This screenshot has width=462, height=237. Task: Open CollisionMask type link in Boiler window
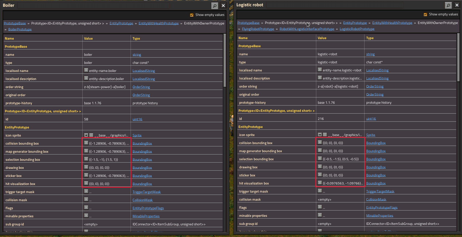142,200
